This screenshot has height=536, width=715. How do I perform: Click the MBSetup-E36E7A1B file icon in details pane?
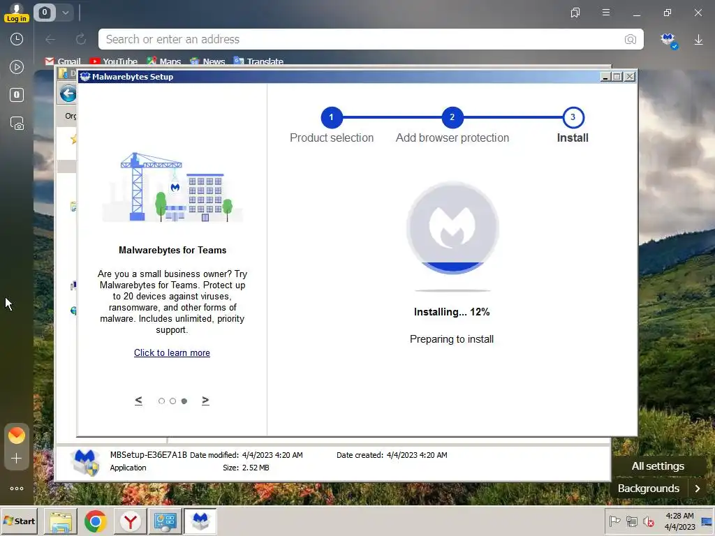coord(85,462)
